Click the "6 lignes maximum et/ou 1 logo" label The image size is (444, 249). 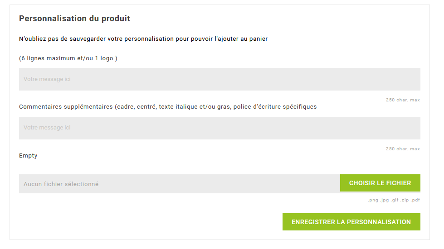point(68,58)
